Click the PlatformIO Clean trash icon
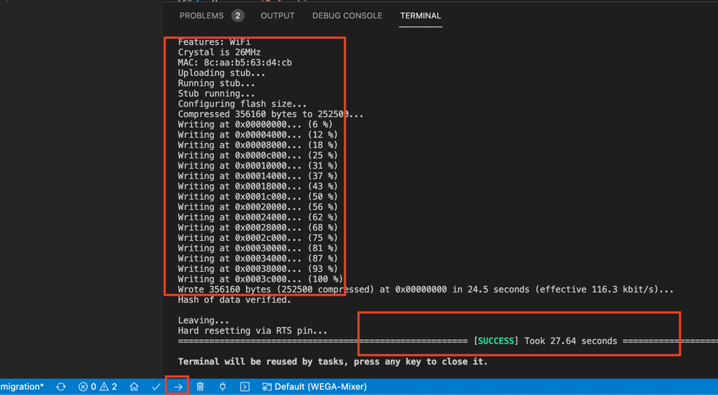 pos(200,387)
